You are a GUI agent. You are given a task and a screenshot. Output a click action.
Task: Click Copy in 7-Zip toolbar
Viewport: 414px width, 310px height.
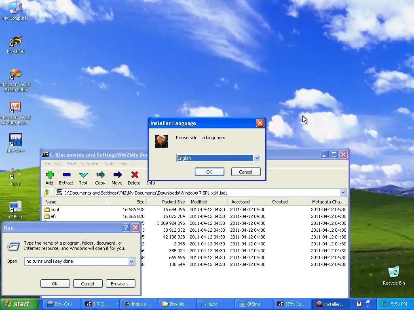[100, 178]
